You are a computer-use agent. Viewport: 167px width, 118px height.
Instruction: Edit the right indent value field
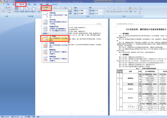(x=82, y=14)
